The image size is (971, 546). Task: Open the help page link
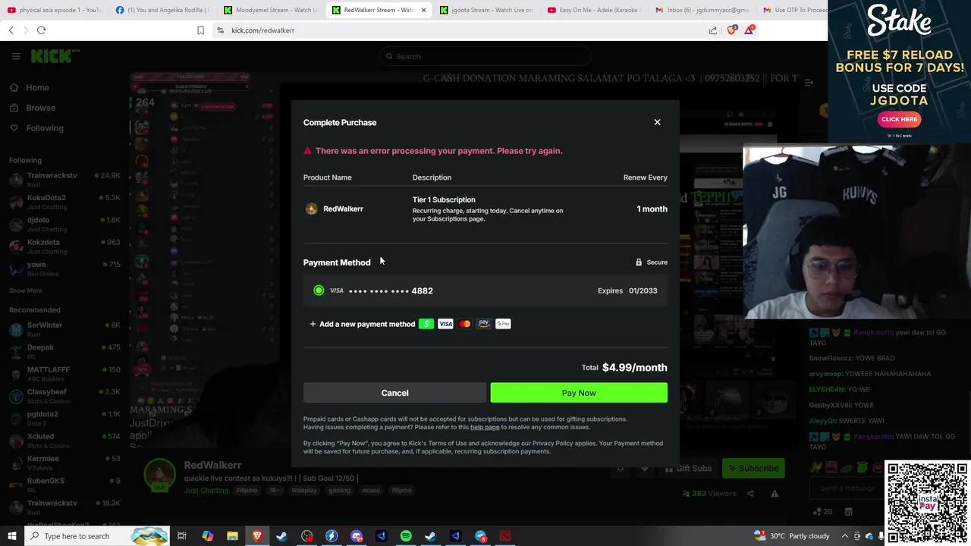pyautogui.click(x=485, y=427)
